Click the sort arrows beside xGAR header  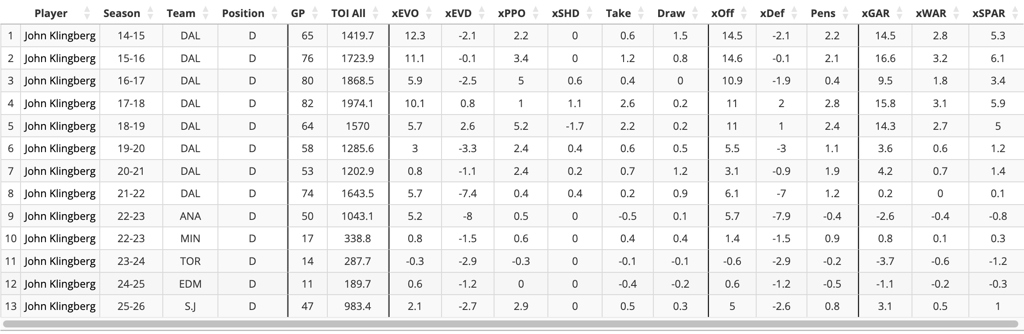coord(900,13)
